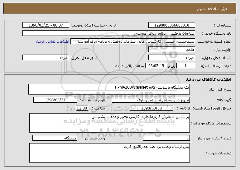Click the buyer notes text area پس ارسال ونصب
This screenshot has height=170, width=240.
pyautogui.click(x=109, y=153)
